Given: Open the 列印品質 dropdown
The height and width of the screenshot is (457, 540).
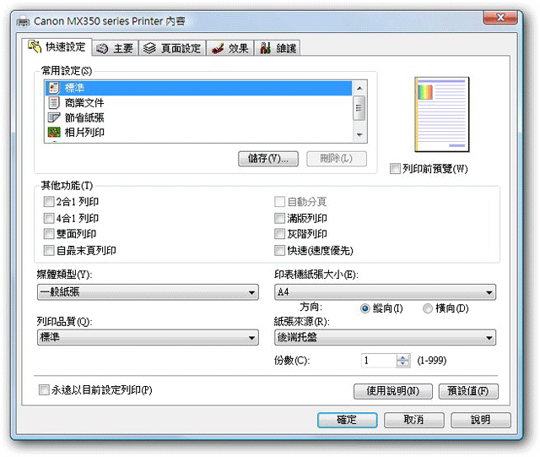Looking at the screenshot, I should pos(148,337).
